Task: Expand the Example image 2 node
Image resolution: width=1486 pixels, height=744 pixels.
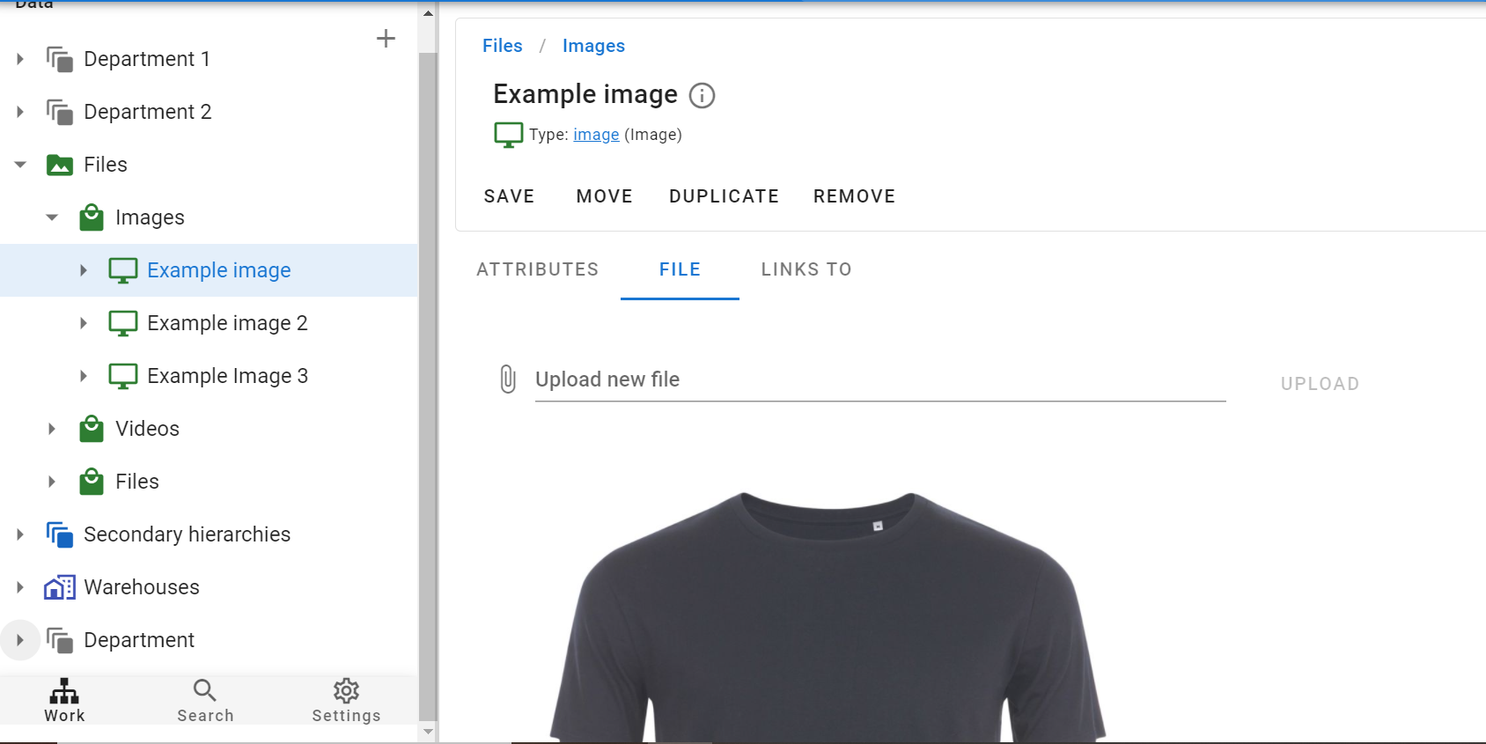Action: click(84, 323)
